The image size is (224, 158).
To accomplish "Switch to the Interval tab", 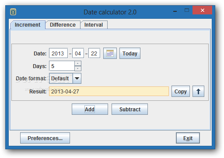I will pos(94,25).
